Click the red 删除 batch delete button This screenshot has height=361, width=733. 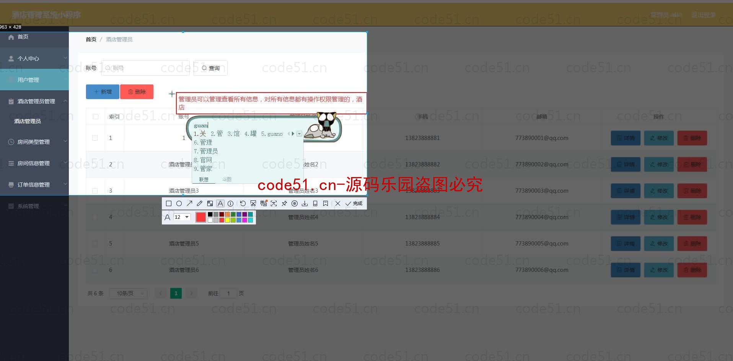137,92
